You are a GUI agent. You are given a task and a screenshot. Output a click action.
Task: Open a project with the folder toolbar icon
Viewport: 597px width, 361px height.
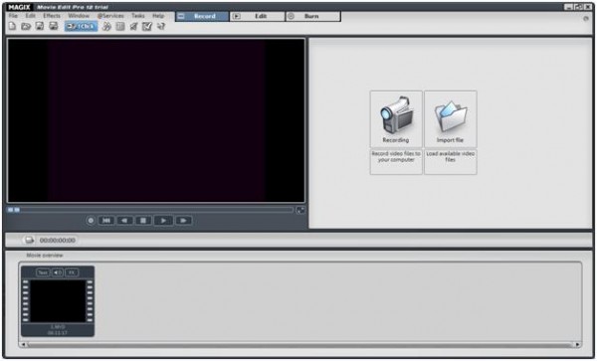(x=26, y=26)
